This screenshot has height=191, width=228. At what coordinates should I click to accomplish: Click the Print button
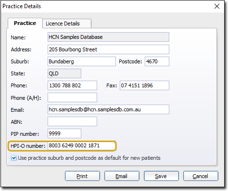tap(82, 176)
